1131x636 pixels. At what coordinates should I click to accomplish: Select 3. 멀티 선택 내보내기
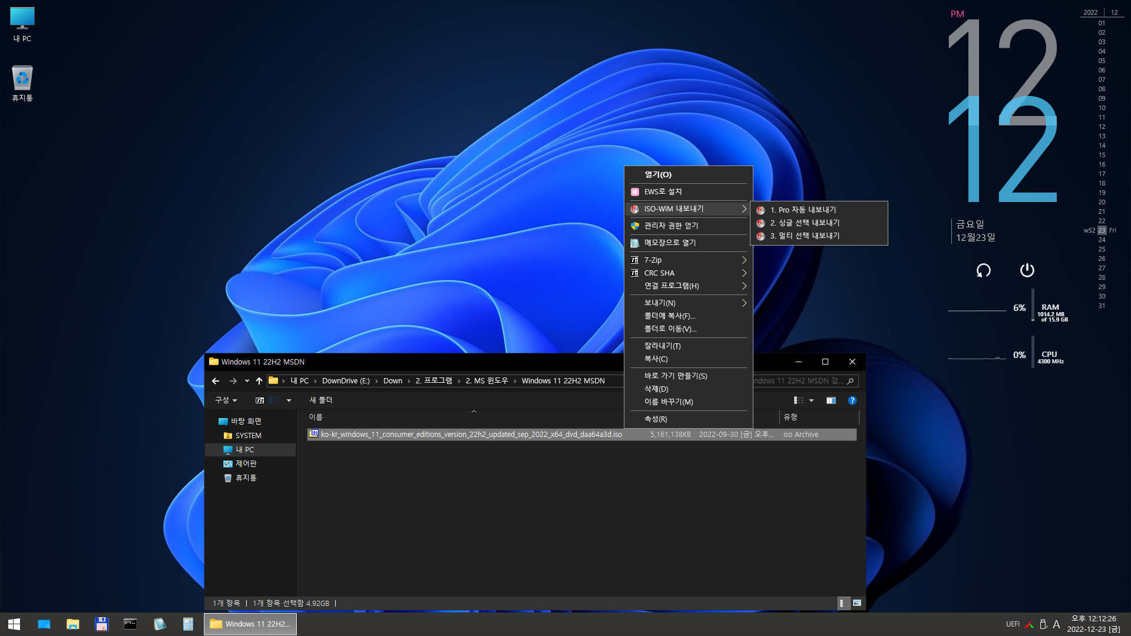(x=819, y=236)
